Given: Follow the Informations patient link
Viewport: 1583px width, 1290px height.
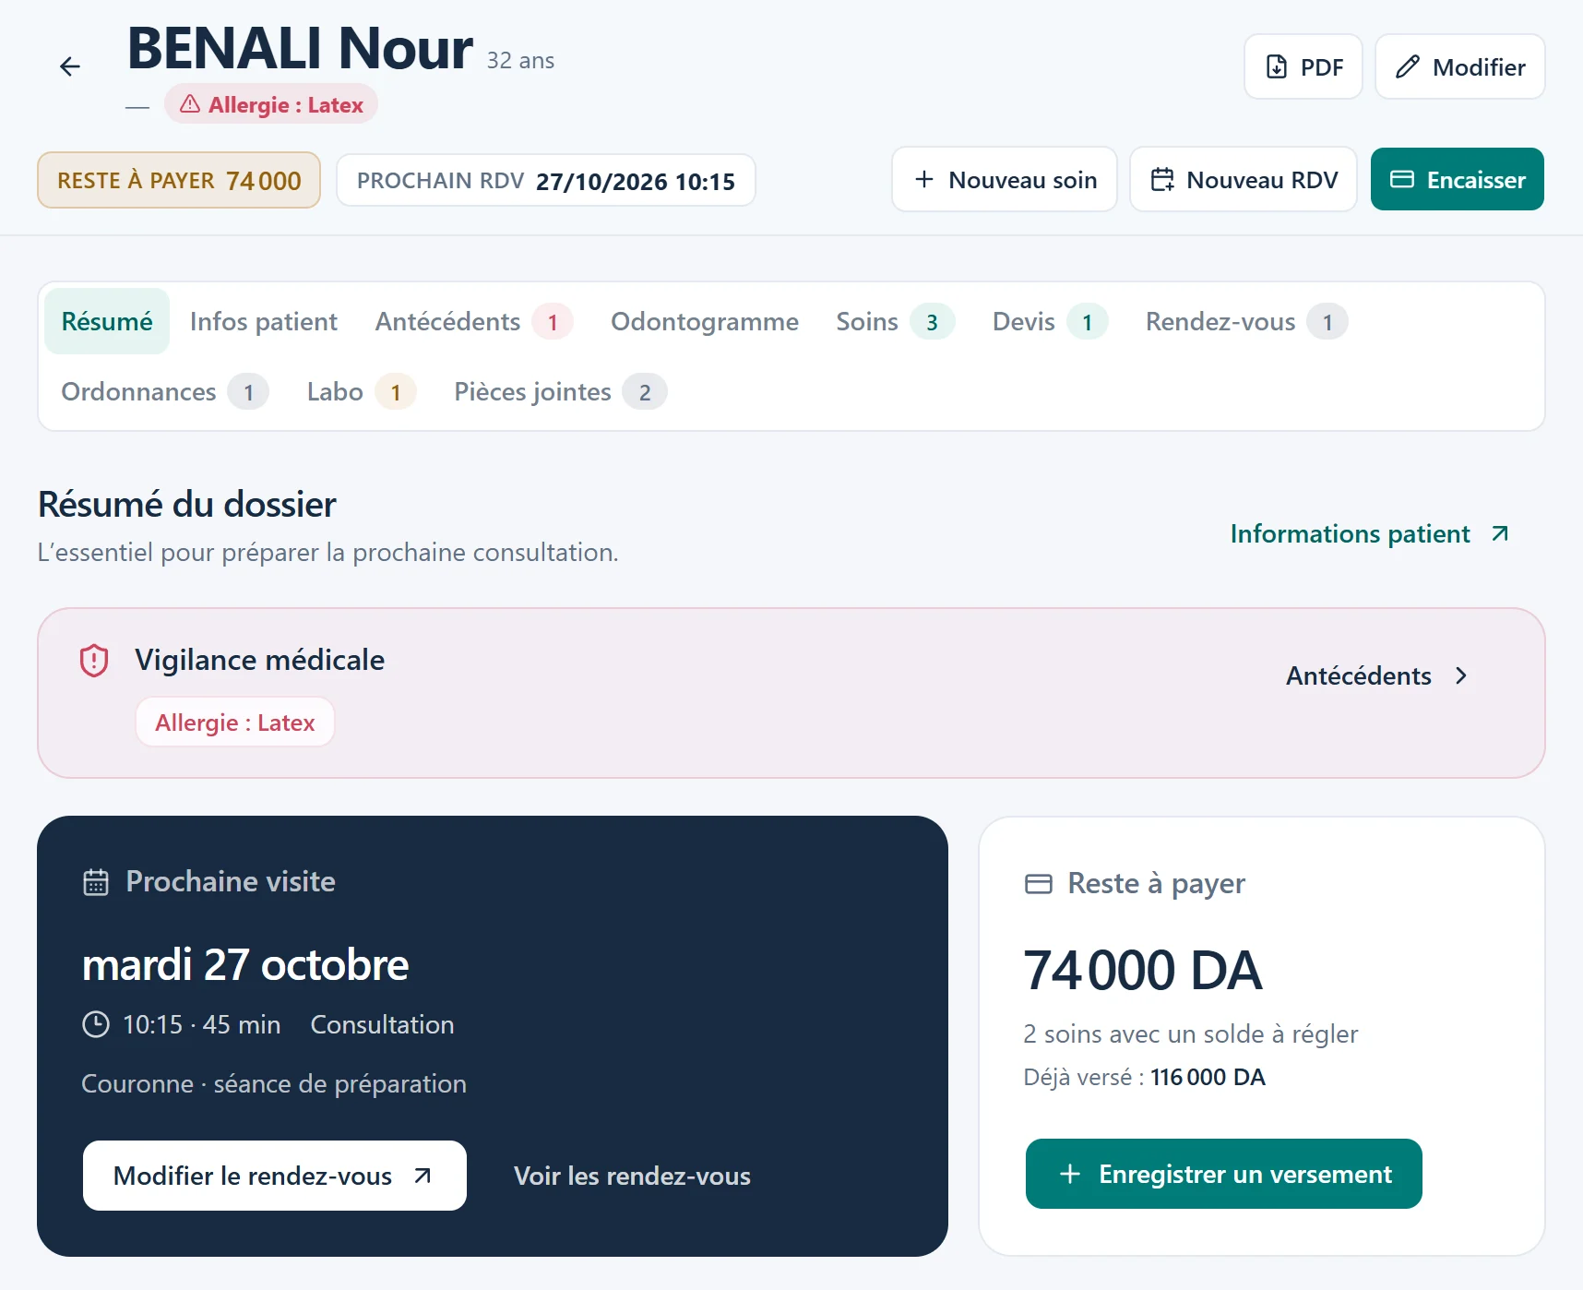Looking at the screenshot, I should tap(1369, 533).
